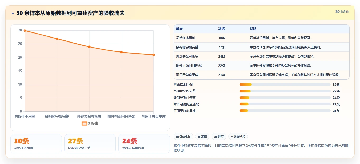The image size is (360, 164).
Task: Click the 附件可访问且匹配 table cell
Action: click(x=195, y=65)
